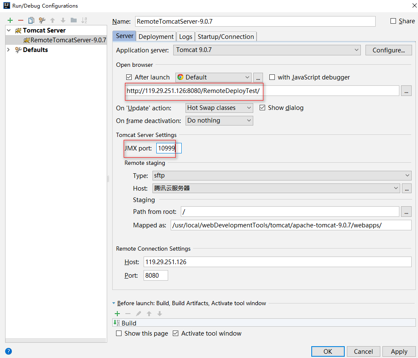
Task: Toggle Activate tool window checkbox
Action: coord(175,333)
